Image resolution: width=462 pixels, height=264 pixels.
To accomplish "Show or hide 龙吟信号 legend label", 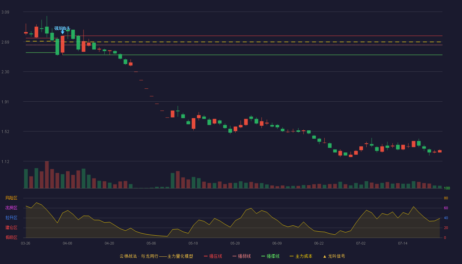I will [x=337, y=256].
